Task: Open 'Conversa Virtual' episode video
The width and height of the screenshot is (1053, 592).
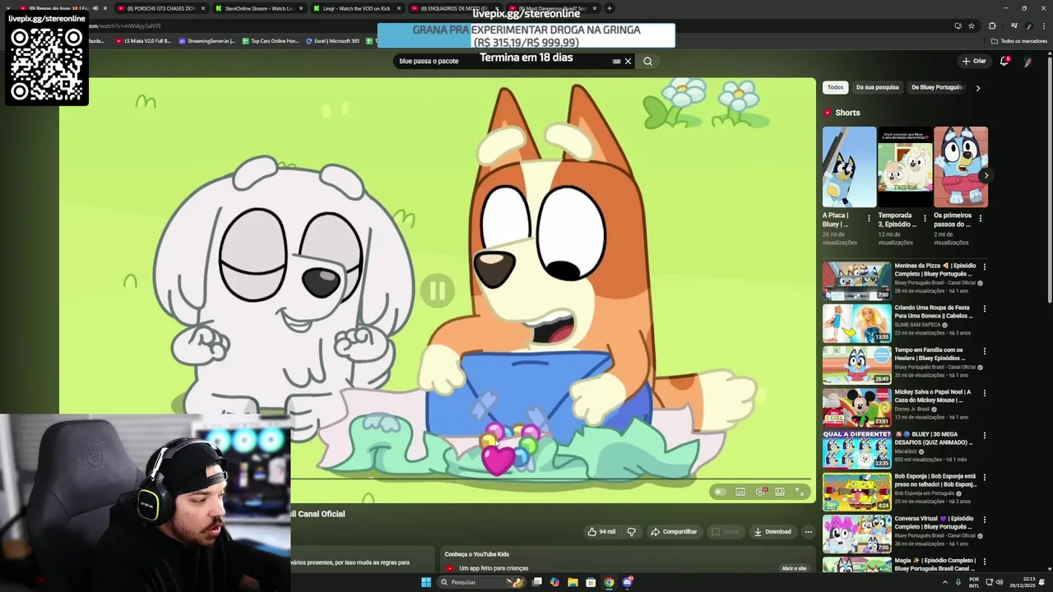Action: point(856,534)
